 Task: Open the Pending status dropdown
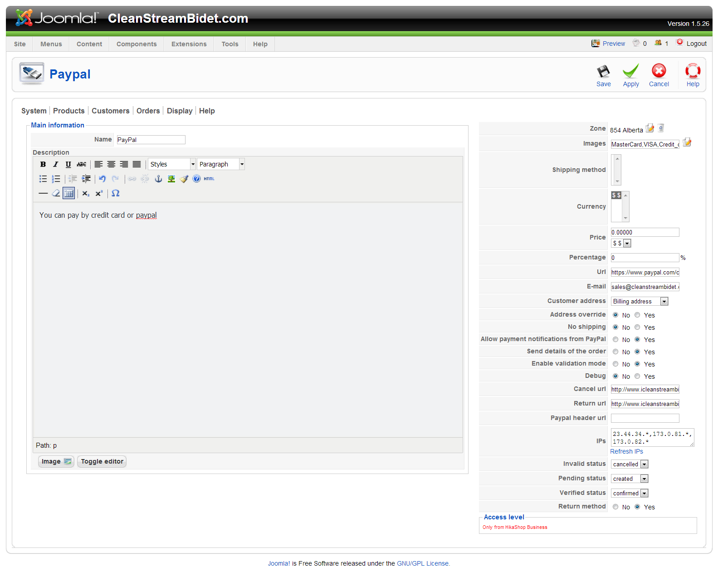click(630, 479)
